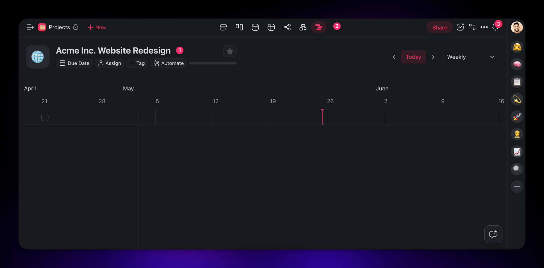Viewport: 544px width, 268px height.
Task: Star the Acme Inc. Website Redesign project
Action: 230,51
